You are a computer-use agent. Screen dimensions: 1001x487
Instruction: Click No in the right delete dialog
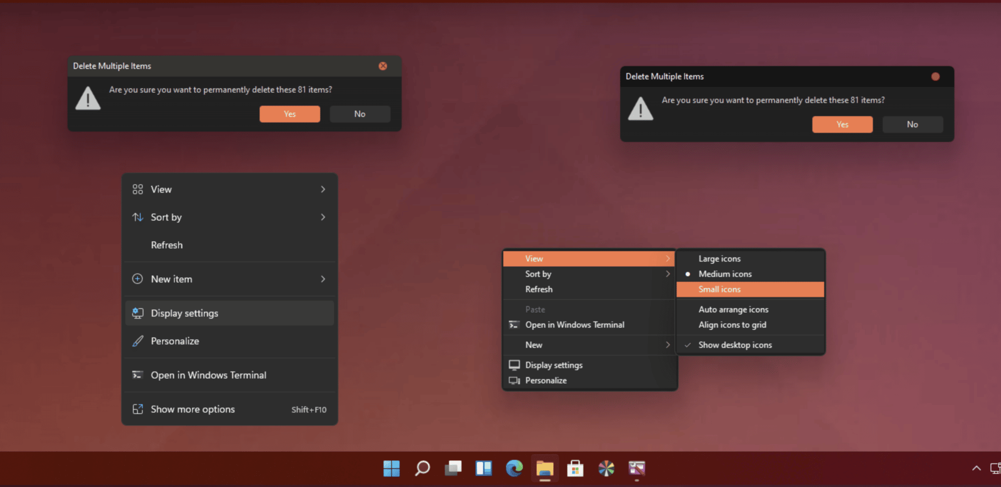(x=912, y=124)
